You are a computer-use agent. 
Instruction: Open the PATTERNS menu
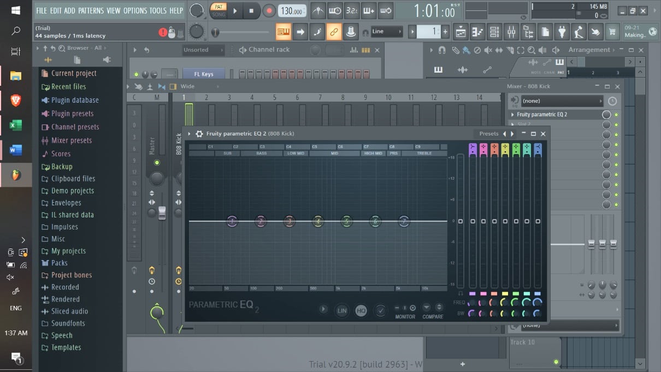point(91,10)
